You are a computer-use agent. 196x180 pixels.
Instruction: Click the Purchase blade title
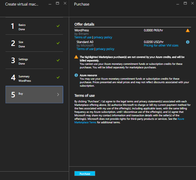[x=82, y=4]
